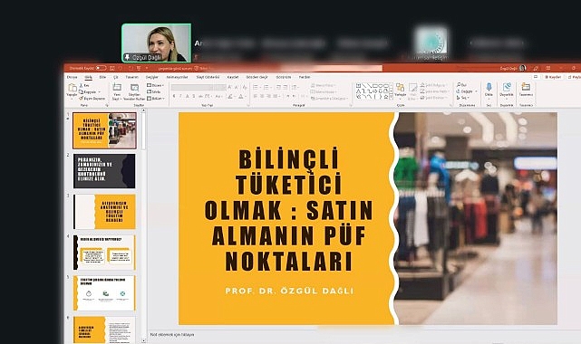The image size is (581, 344).
Task: Expand the Değiştir replace dropdown arrow
Action: (476, 91)
